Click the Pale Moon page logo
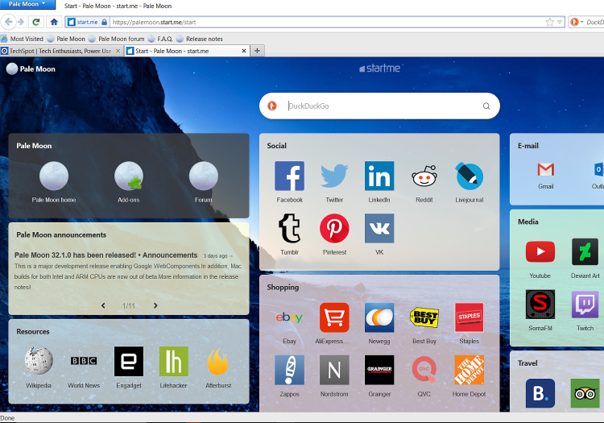Image resolution: width=604 pixels, height=423 pixels. (x=31, y=69)
